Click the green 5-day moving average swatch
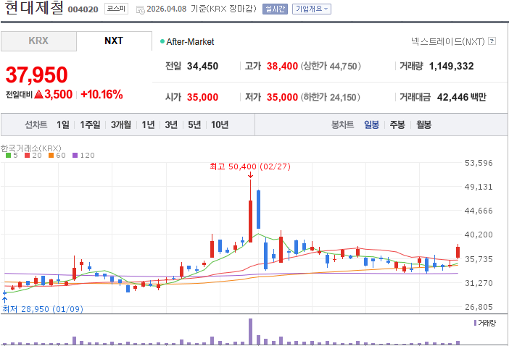This screenshot has width=509, height=346. pos(9,156)
